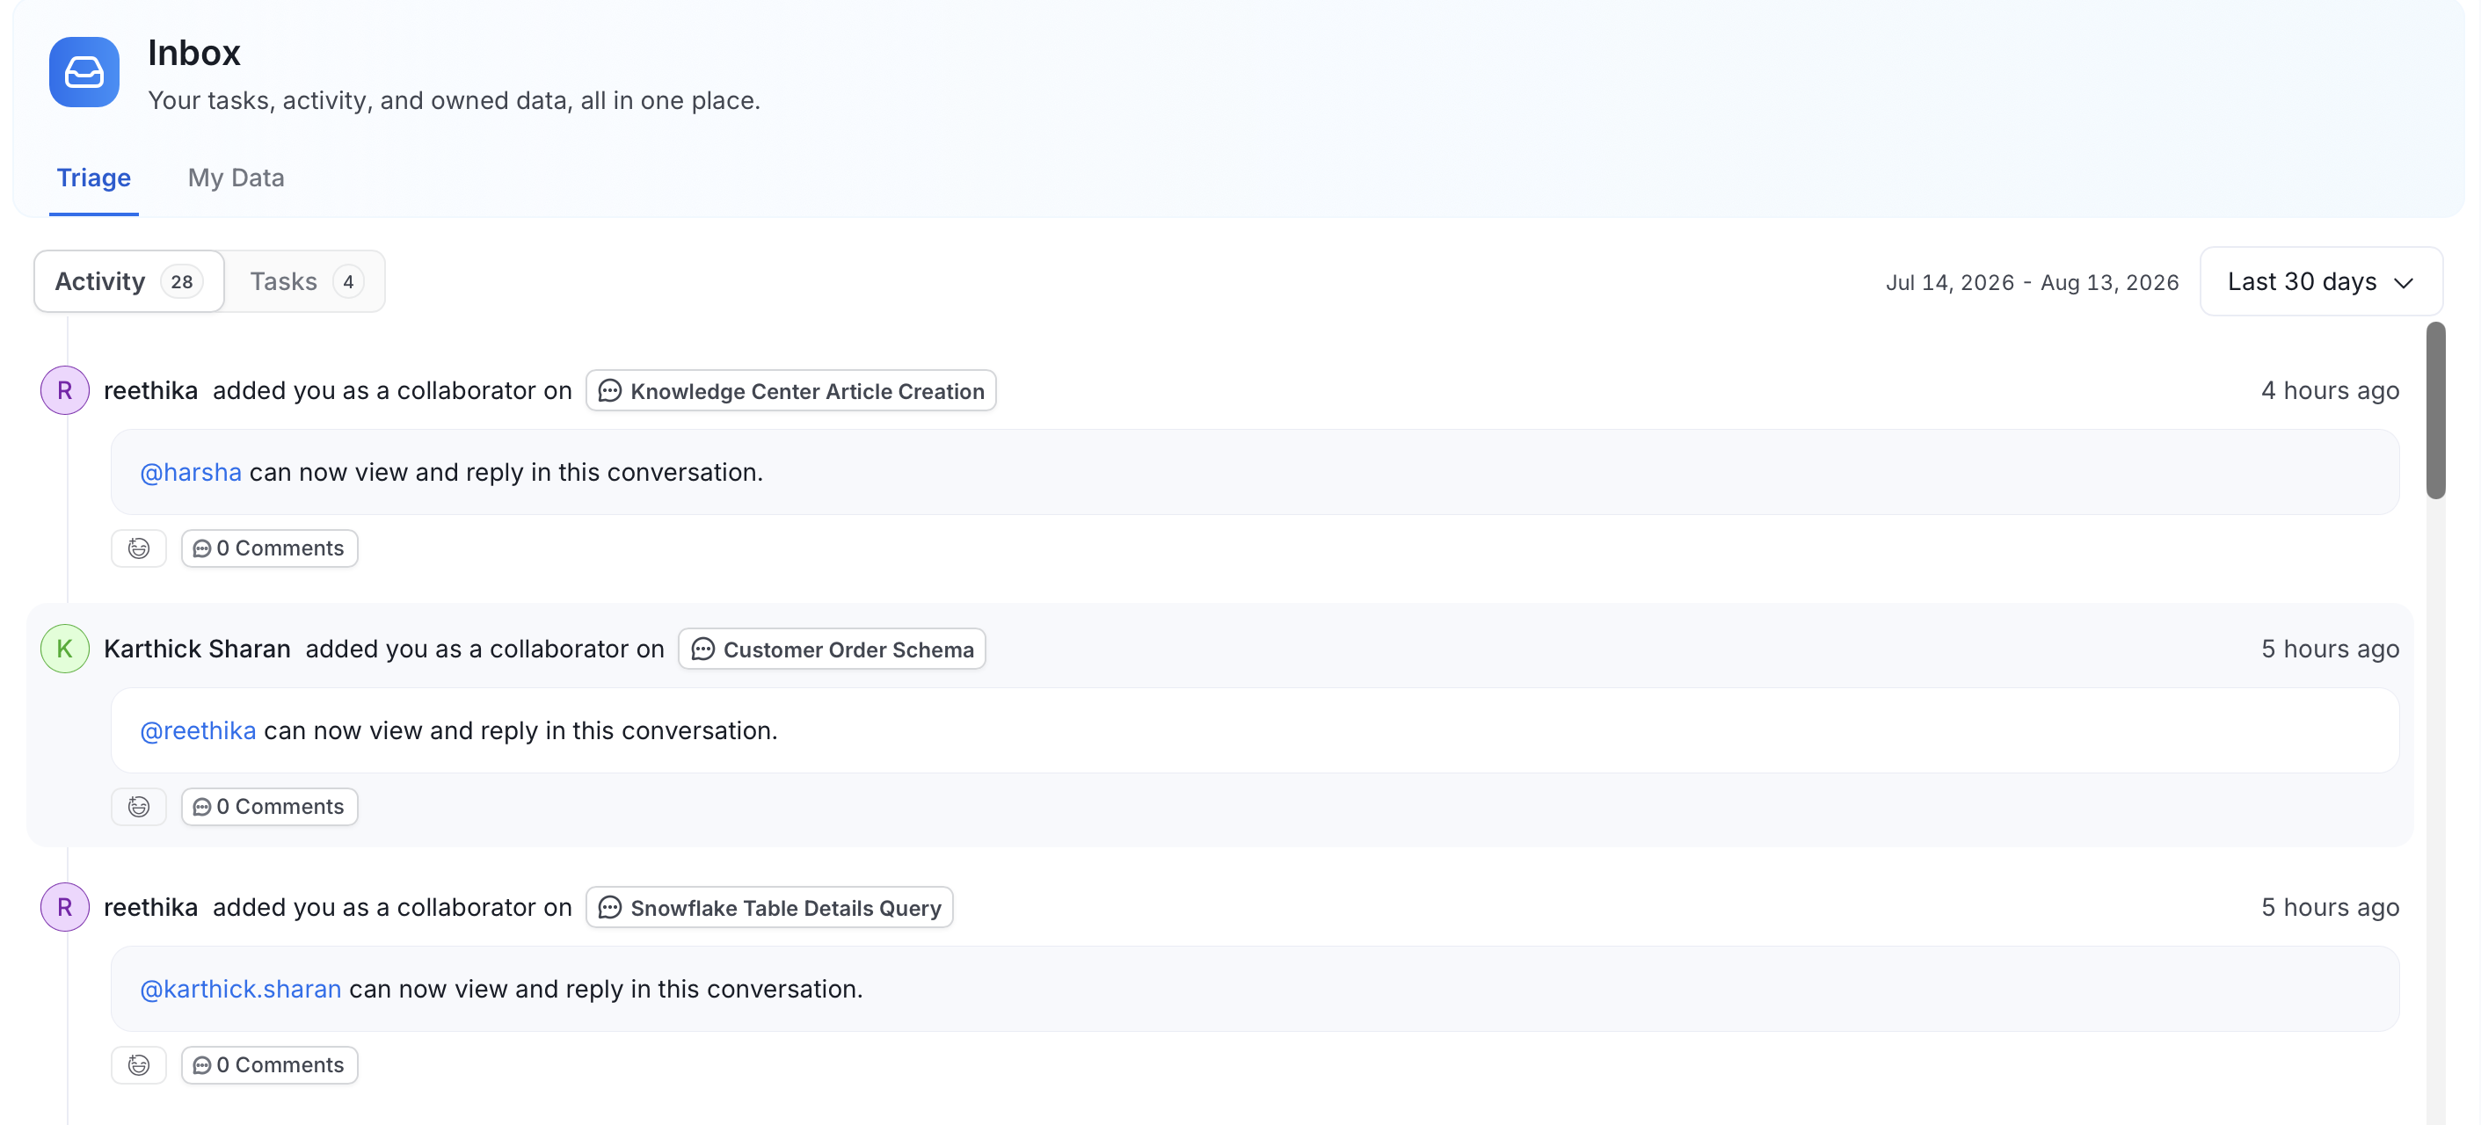Screen dimensions: 2481x1125
Task: Open the Last 30 days dropdown
Action: click(2321, 281)
